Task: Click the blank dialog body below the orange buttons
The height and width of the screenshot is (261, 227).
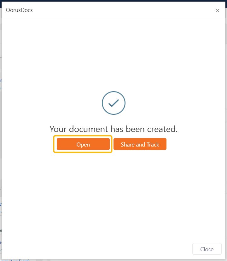Action: [x=113, y=193]
